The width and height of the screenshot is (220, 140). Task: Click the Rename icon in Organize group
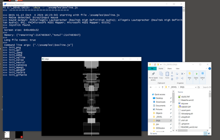point(182,78)
